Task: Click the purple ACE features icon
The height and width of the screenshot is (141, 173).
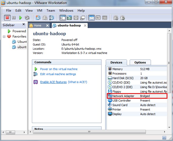Action: [36, 82]
